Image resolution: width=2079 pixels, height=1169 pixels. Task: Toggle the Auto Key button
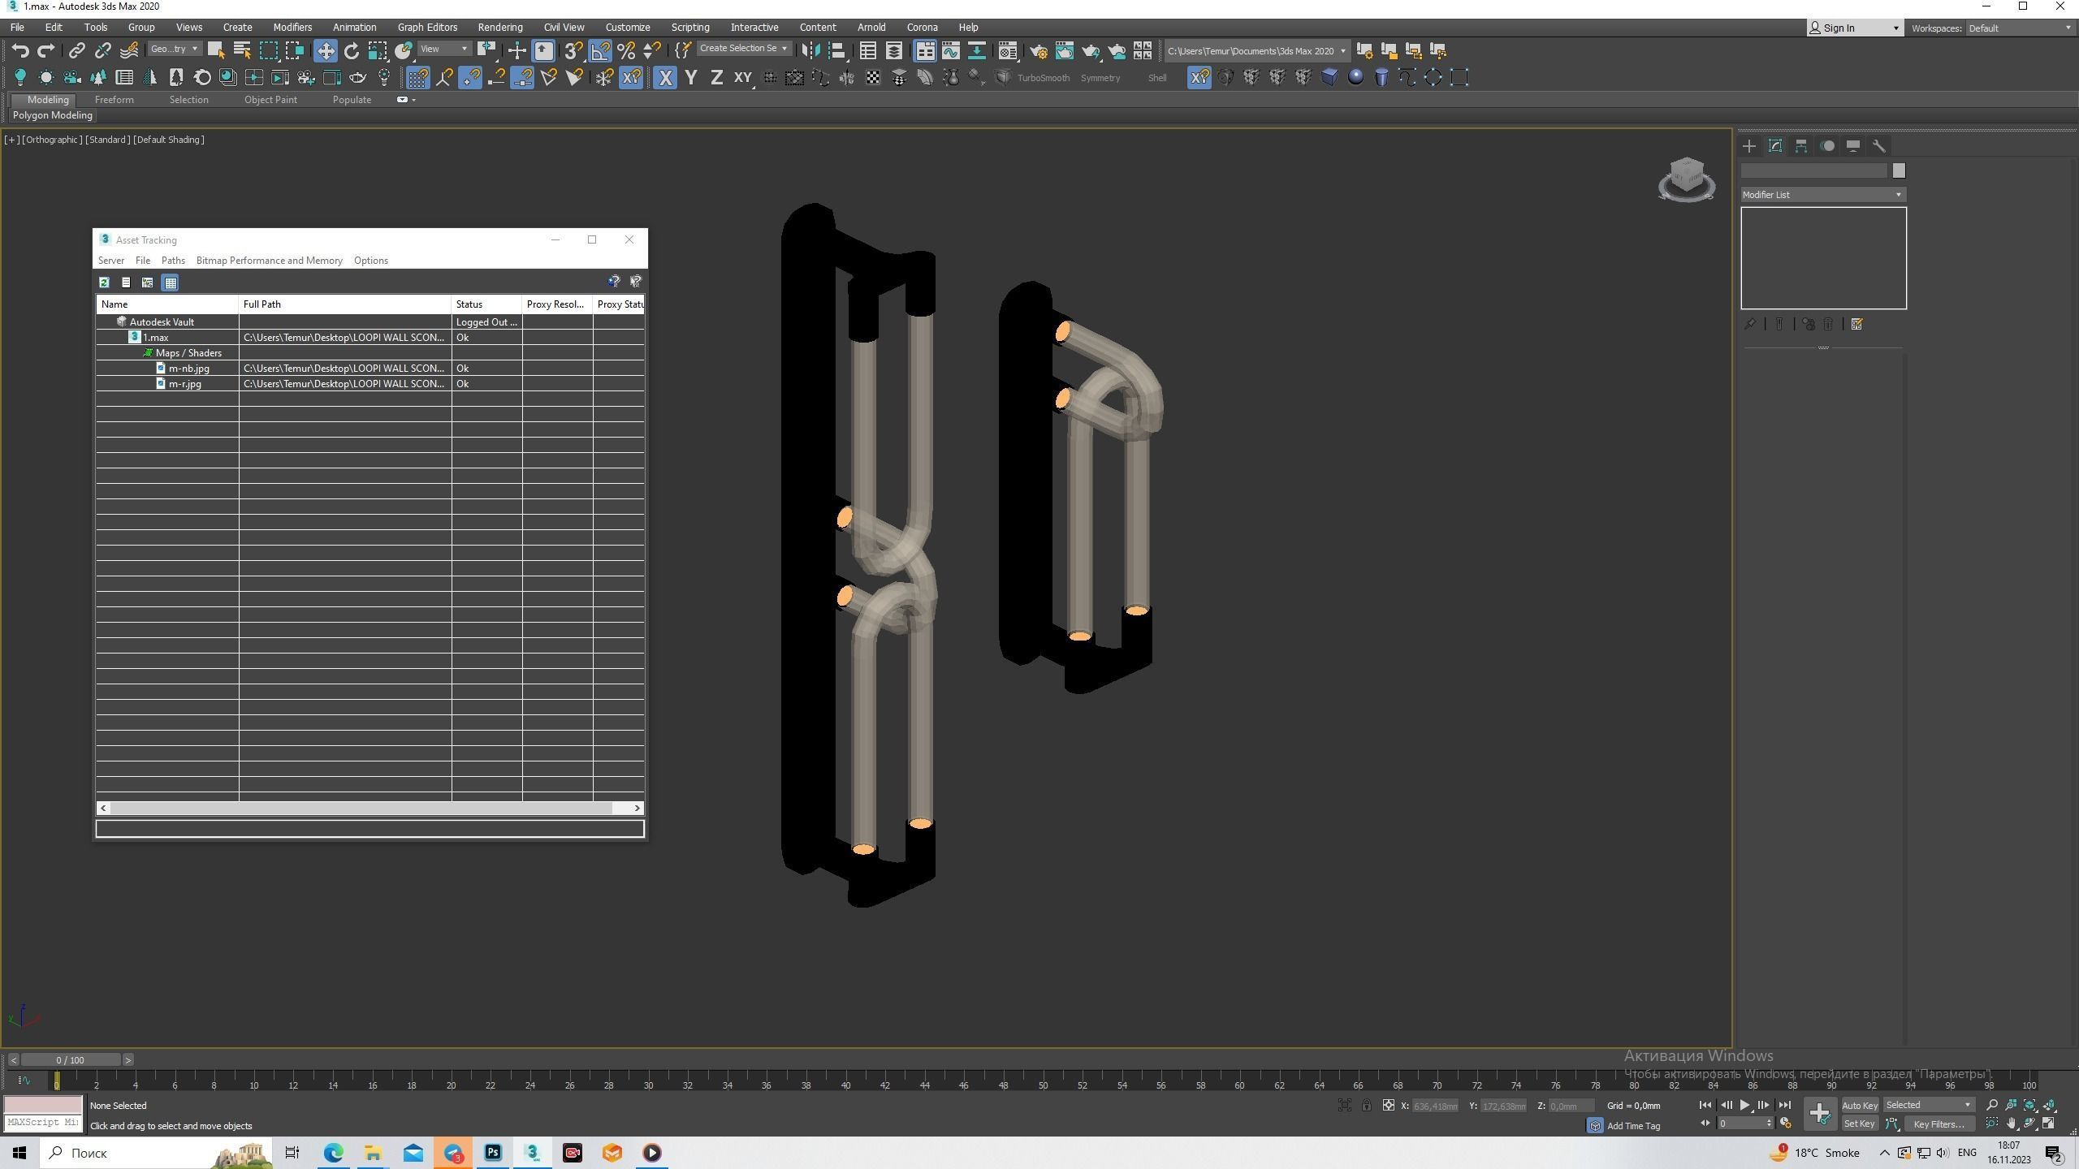(1859, 1106)
